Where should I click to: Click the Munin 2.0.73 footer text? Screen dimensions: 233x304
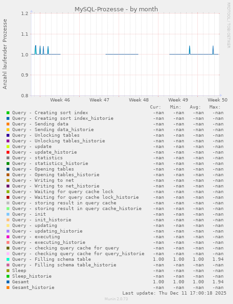click(x=116, y=299)
